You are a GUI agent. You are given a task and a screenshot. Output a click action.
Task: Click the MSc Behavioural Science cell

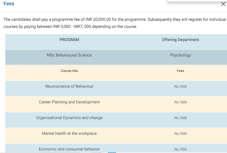point(69,55)
